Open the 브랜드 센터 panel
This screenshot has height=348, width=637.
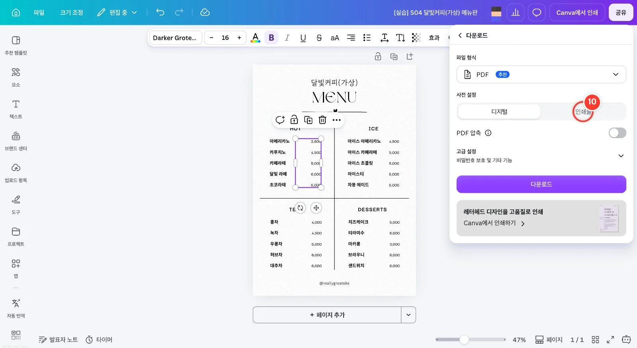[16, 141]
